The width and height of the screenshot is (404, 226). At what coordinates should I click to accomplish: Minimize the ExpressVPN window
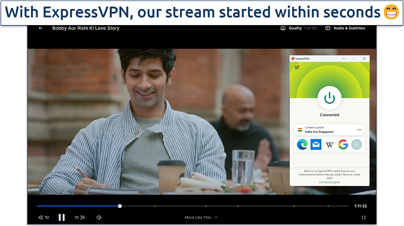[344, 59]
